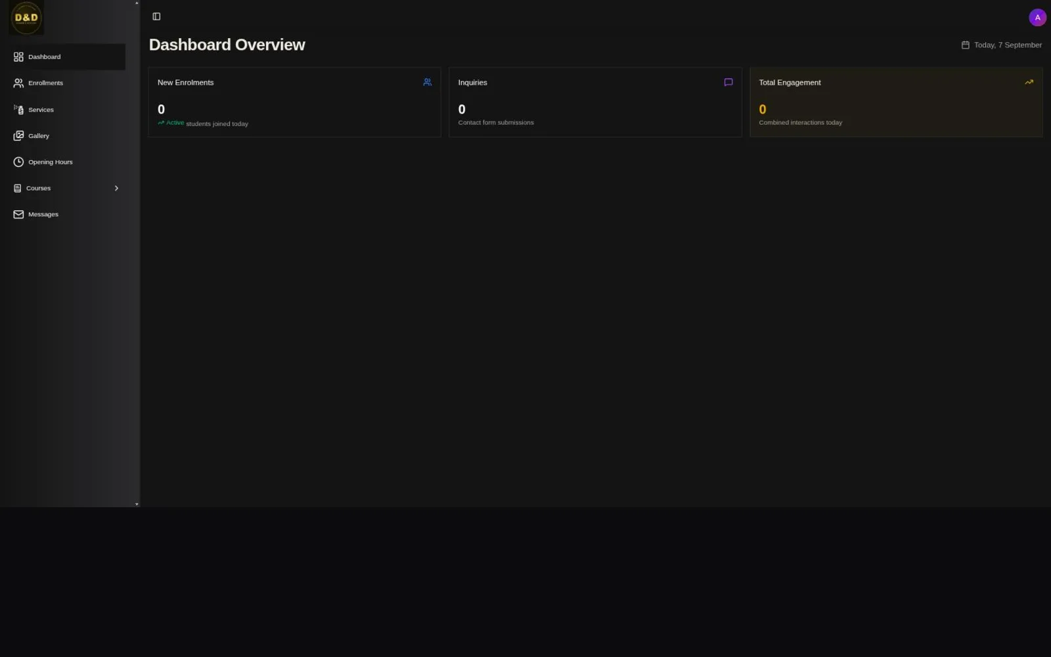Click the users icon on New Enrolments card

tap(427, 82)
